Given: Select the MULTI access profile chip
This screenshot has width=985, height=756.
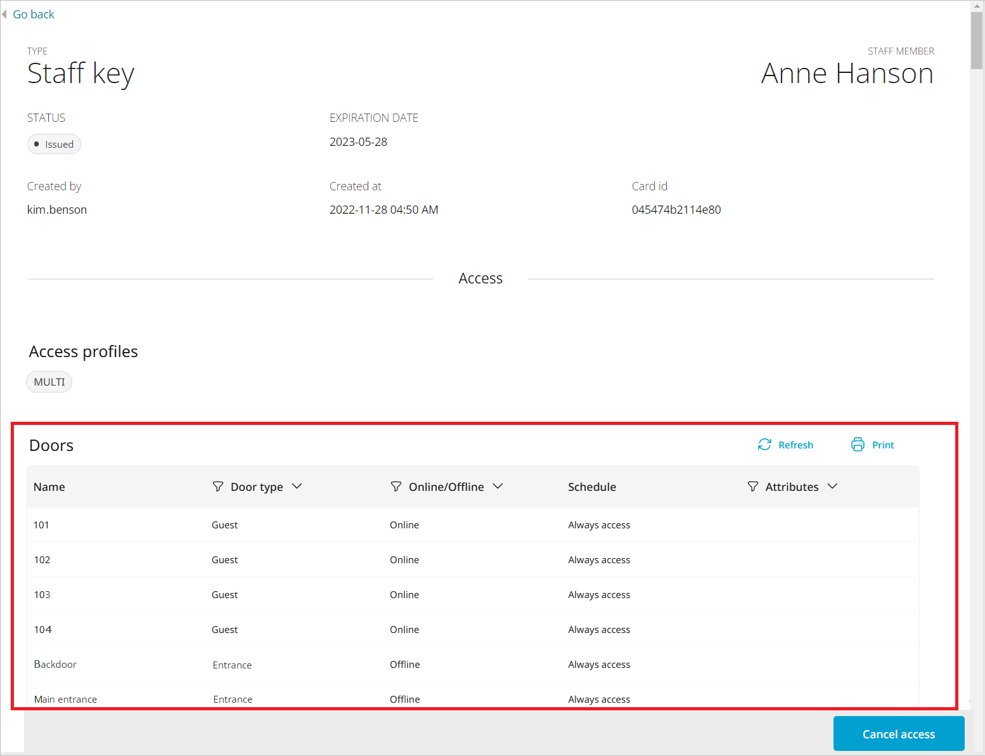Looking at the screenshot, I should pos(49,382).
